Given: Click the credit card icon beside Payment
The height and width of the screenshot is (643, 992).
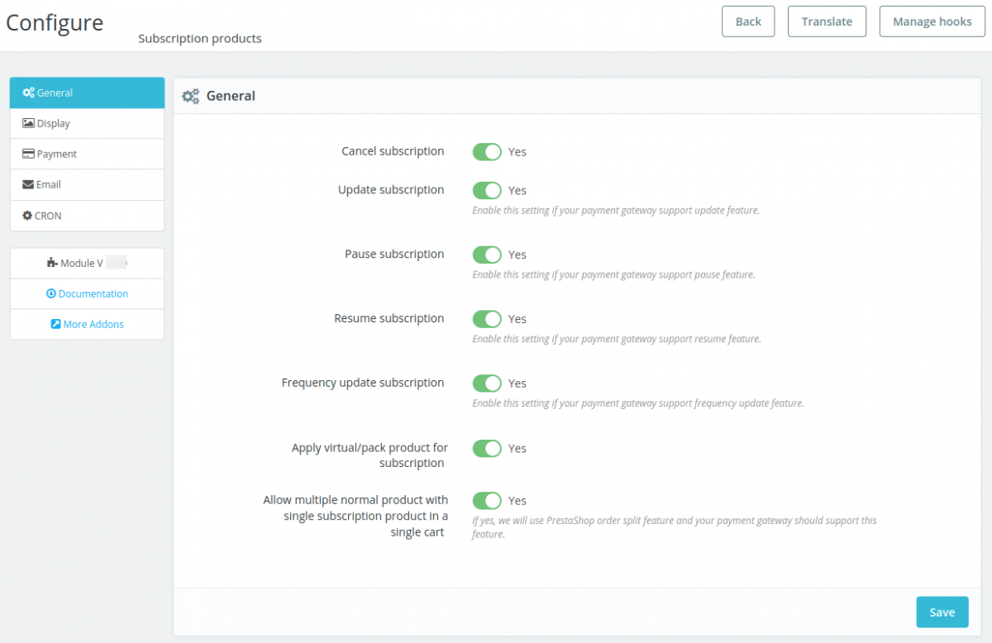Looking at the screenshot, I should coord(28,154).
